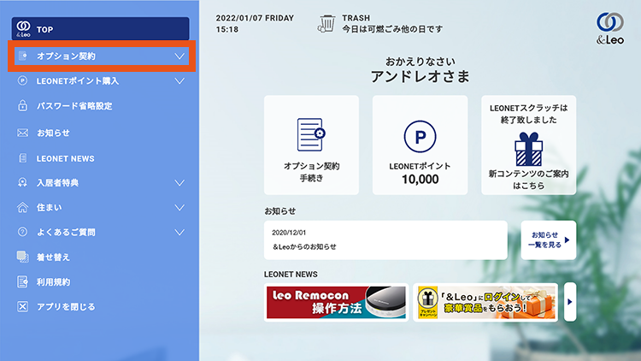Screen dimensions: 641x361
Task: Click the newspaper icon beside LEONET NEWS
Action: [23, 158]
